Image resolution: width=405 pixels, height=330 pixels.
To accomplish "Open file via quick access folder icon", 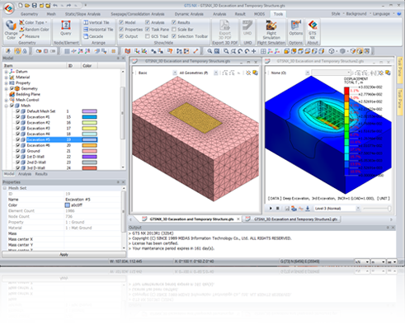I will pos(27,5).
